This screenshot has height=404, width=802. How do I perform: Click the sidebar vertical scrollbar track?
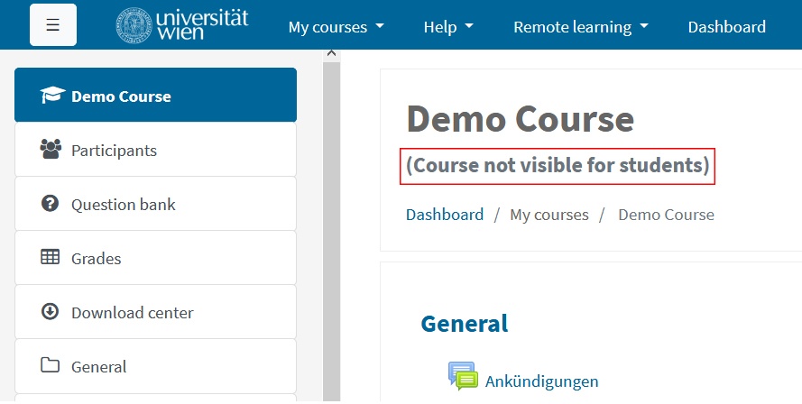331,230
